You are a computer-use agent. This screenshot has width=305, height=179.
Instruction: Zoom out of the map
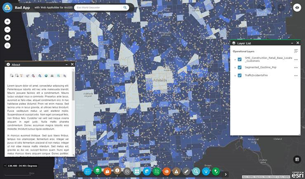8,29
